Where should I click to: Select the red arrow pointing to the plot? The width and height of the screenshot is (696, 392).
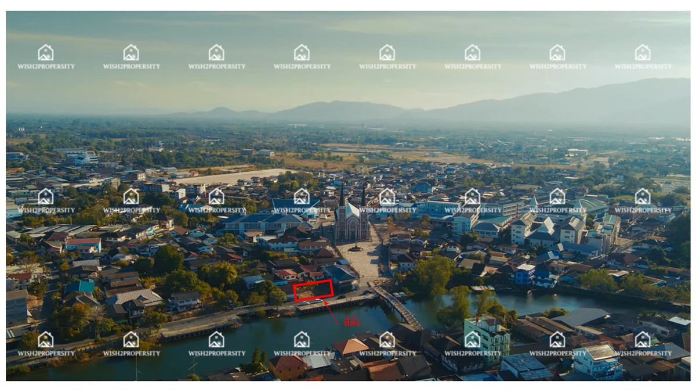pyautogui.click(x=332, y=311)
